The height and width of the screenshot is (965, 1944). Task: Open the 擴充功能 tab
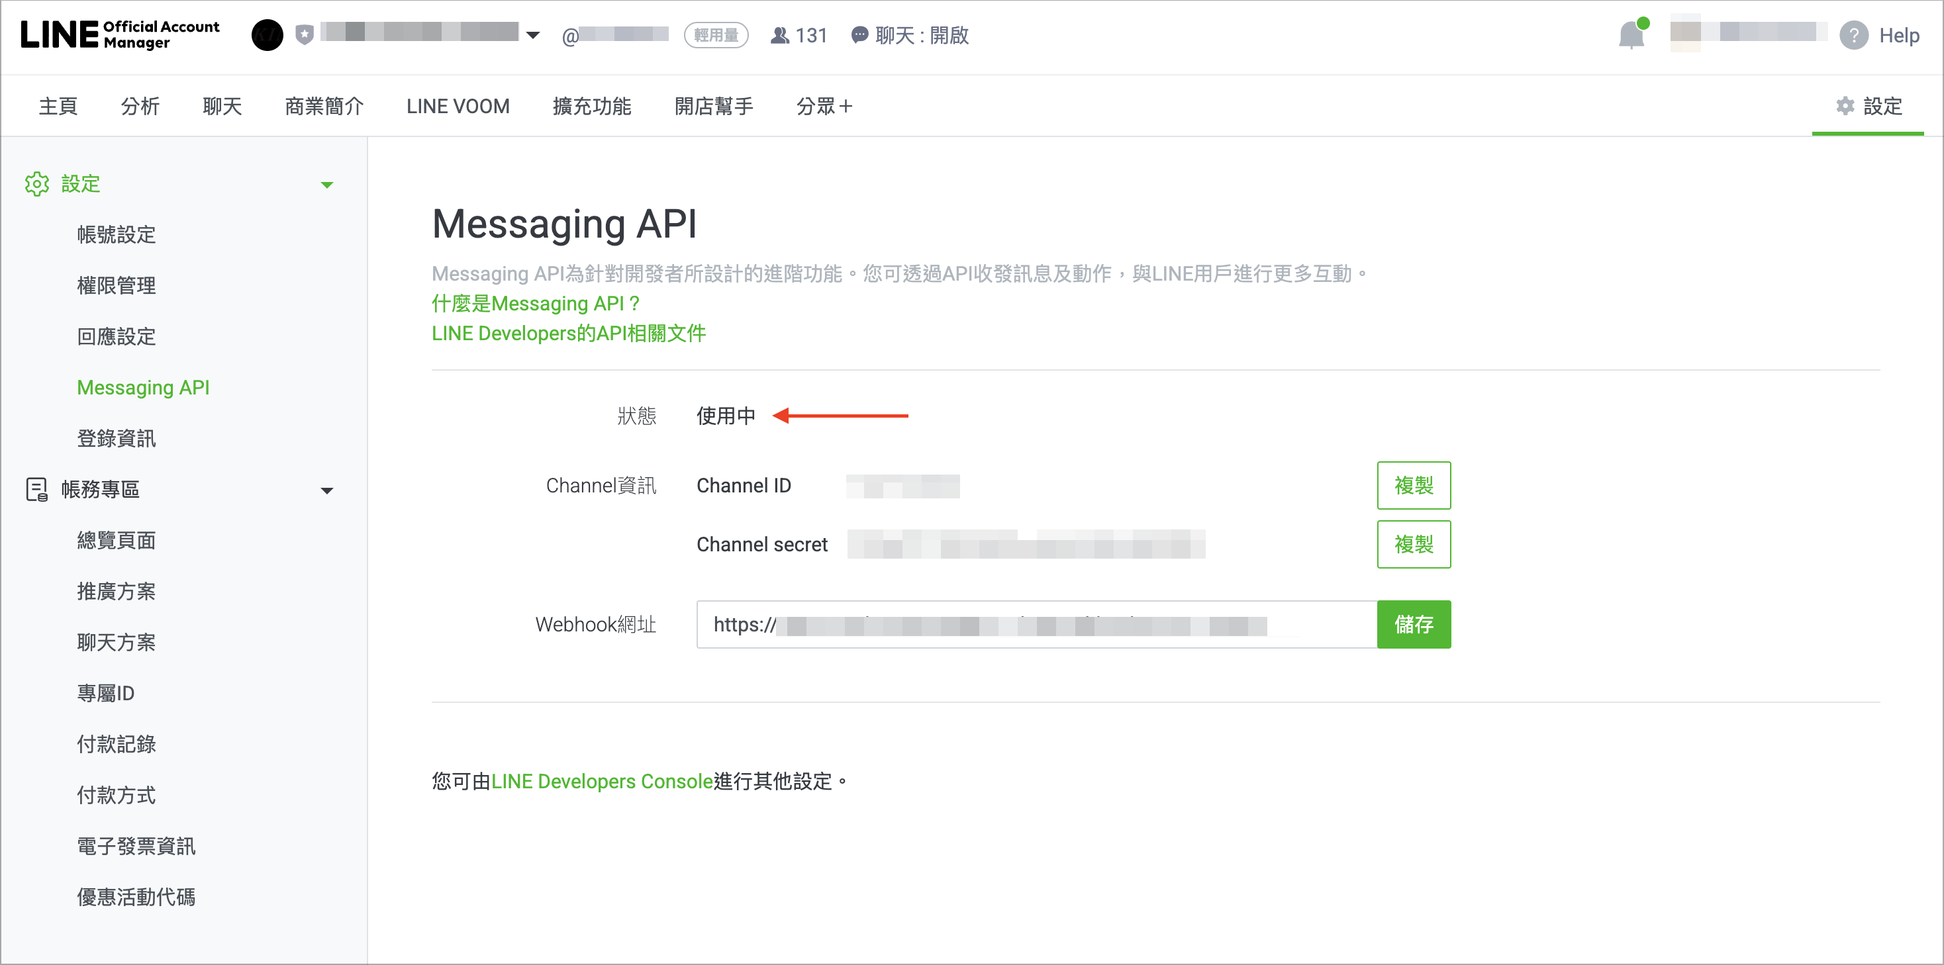click(592, 107)
